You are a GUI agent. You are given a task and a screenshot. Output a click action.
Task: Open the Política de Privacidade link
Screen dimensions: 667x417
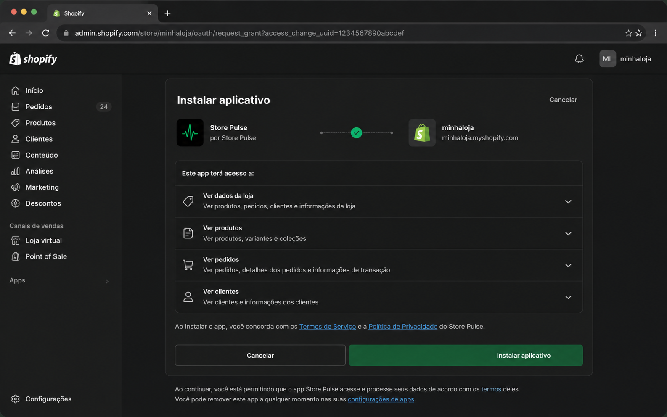click(403, 327)
